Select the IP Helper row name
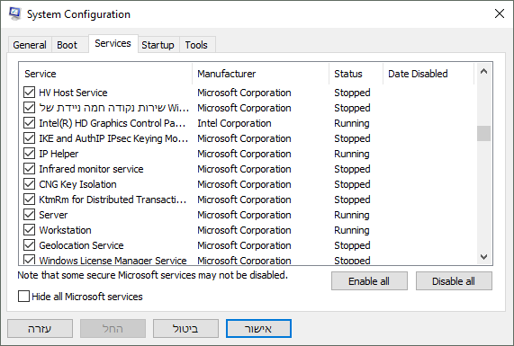Viewport: 514px width, 346px height. (59, 154)
